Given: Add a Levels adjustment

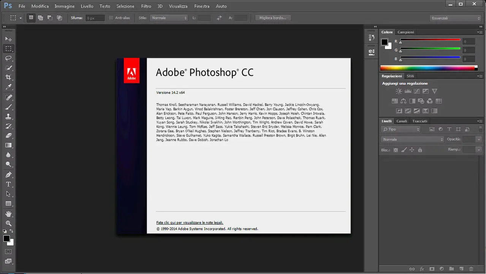Looking at the screenshot, I should tap(408, 91).
